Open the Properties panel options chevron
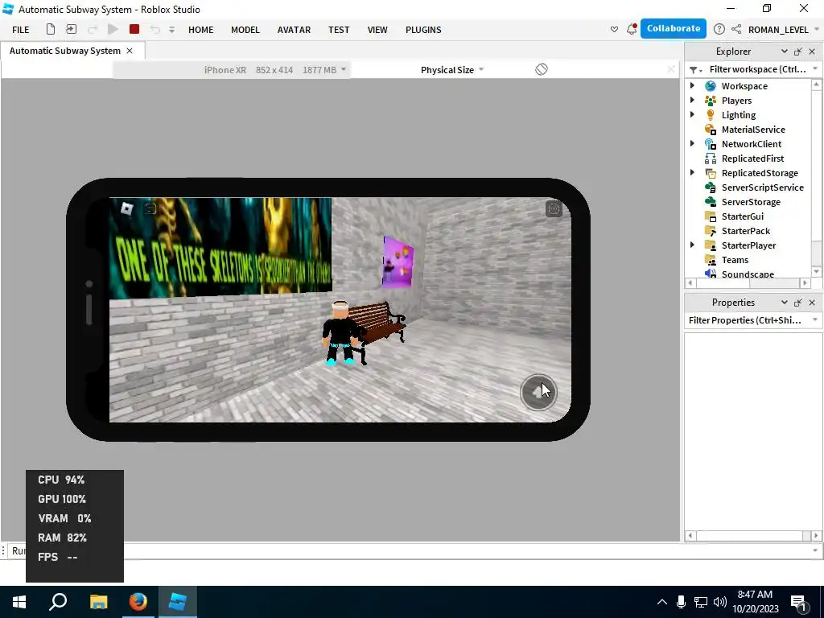Screen dimensions: 824x618 click(x=784, y=303)
